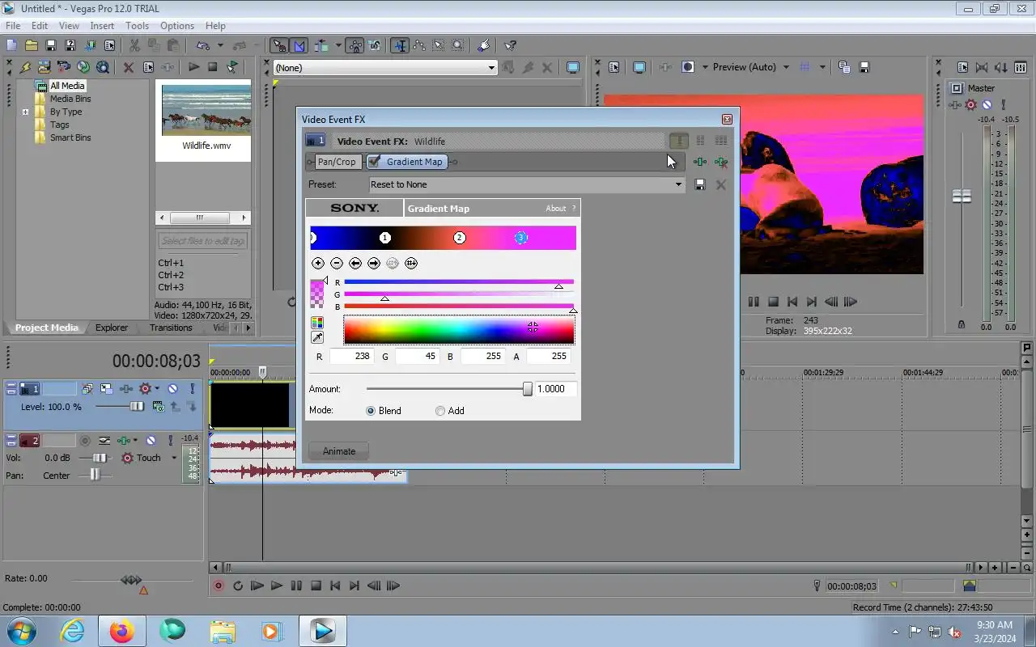
Task: Solo video track 1
Action: click(x=193, y=389)
